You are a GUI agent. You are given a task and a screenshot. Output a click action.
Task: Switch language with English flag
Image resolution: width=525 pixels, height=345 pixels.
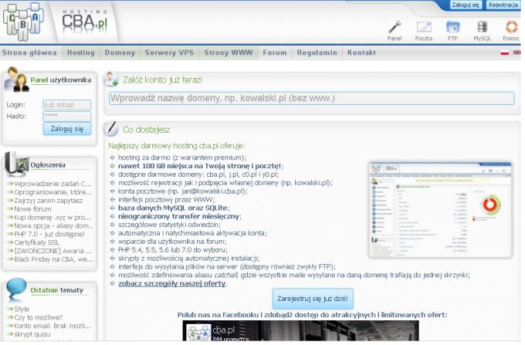(x=517, y=52)
